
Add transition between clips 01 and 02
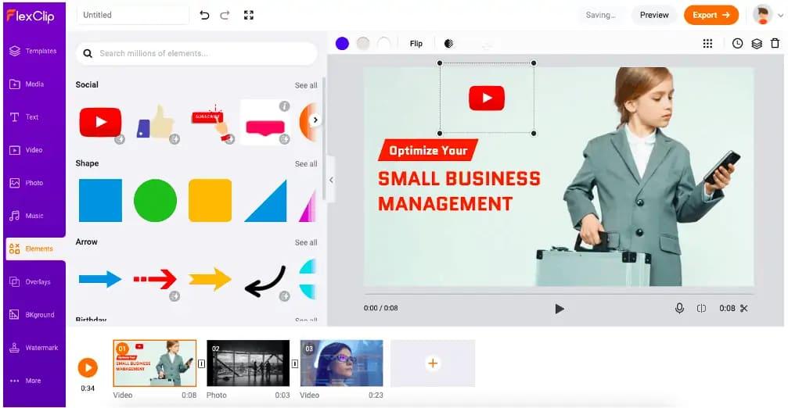(x=202, y=363)
